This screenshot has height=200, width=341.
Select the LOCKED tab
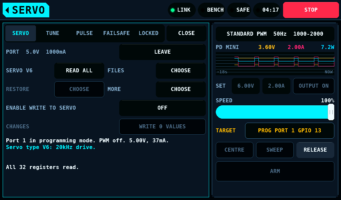pos(149,33)
